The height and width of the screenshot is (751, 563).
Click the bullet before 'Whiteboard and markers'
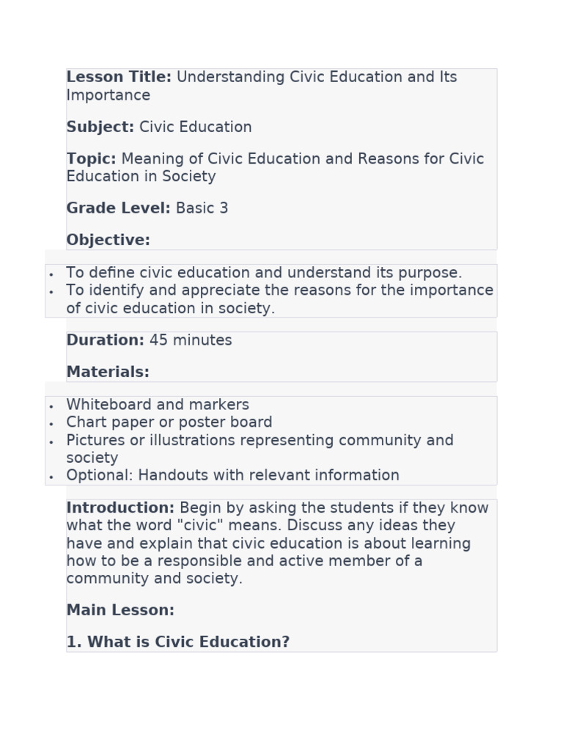point(51,406)
